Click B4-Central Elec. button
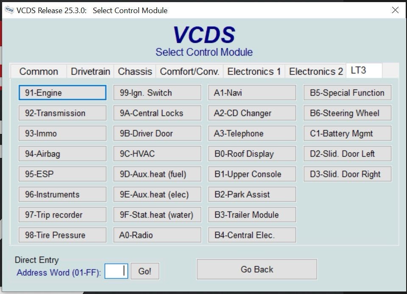The image size is (407, 294). pos(252,235)
